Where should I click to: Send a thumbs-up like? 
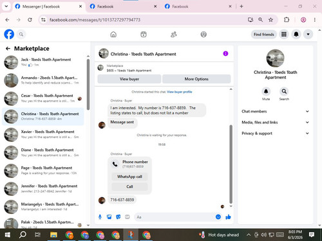[x=228, y=217]
